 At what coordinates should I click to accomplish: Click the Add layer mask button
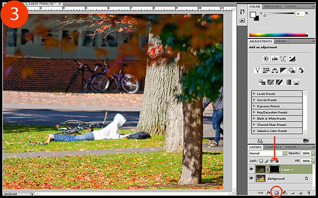277,193
